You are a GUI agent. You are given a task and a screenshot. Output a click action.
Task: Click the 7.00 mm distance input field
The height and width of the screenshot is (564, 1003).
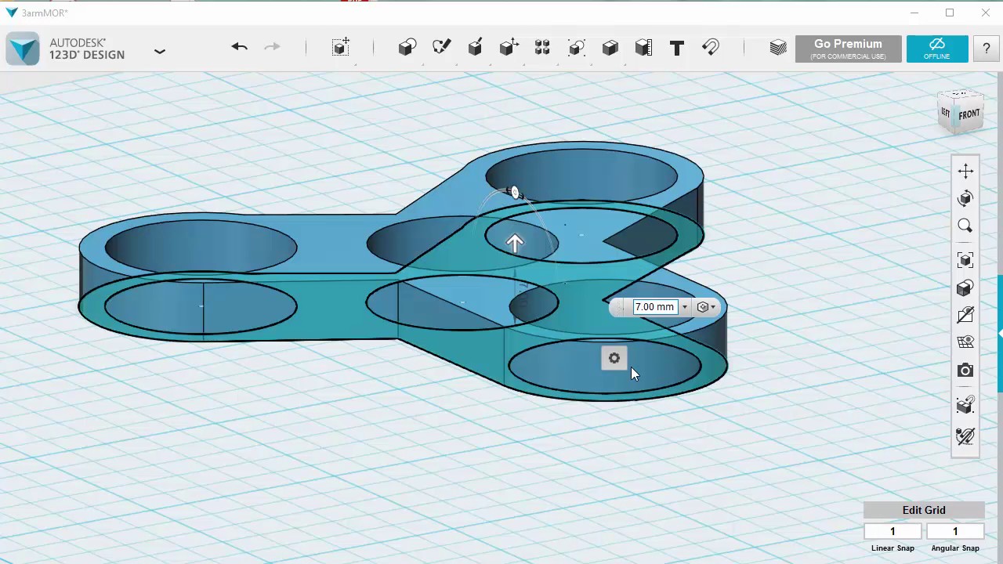[x=654, y=307]
